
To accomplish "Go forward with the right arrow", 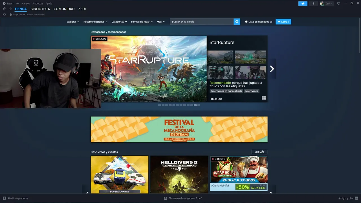I will click(10, 9).
